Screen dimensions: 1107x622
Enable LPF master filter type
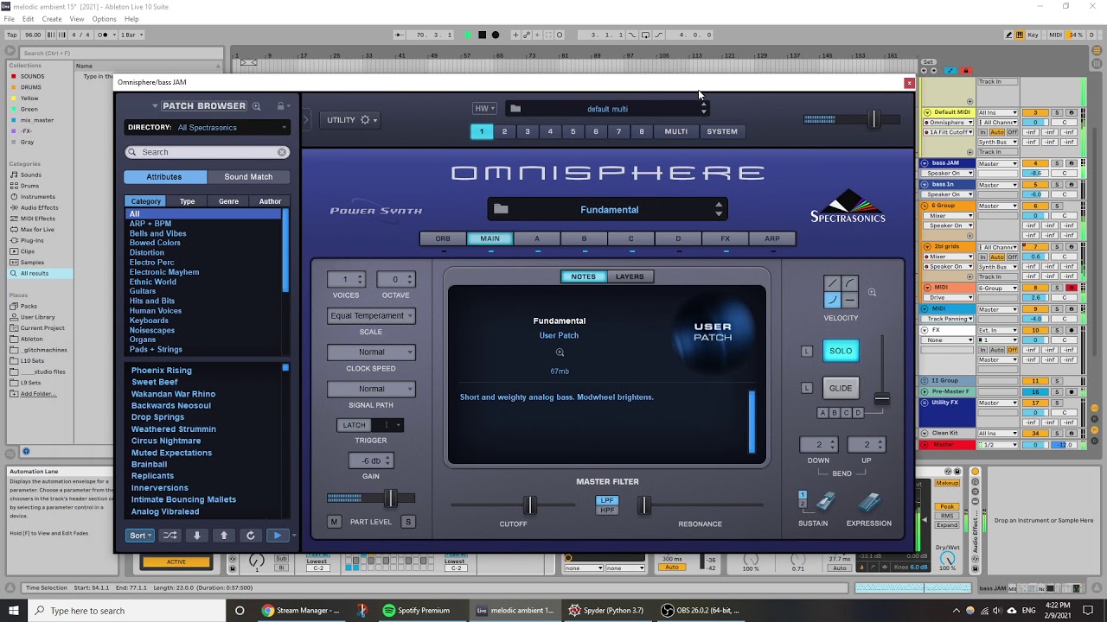pyautogui.click(x=607, y=500)
